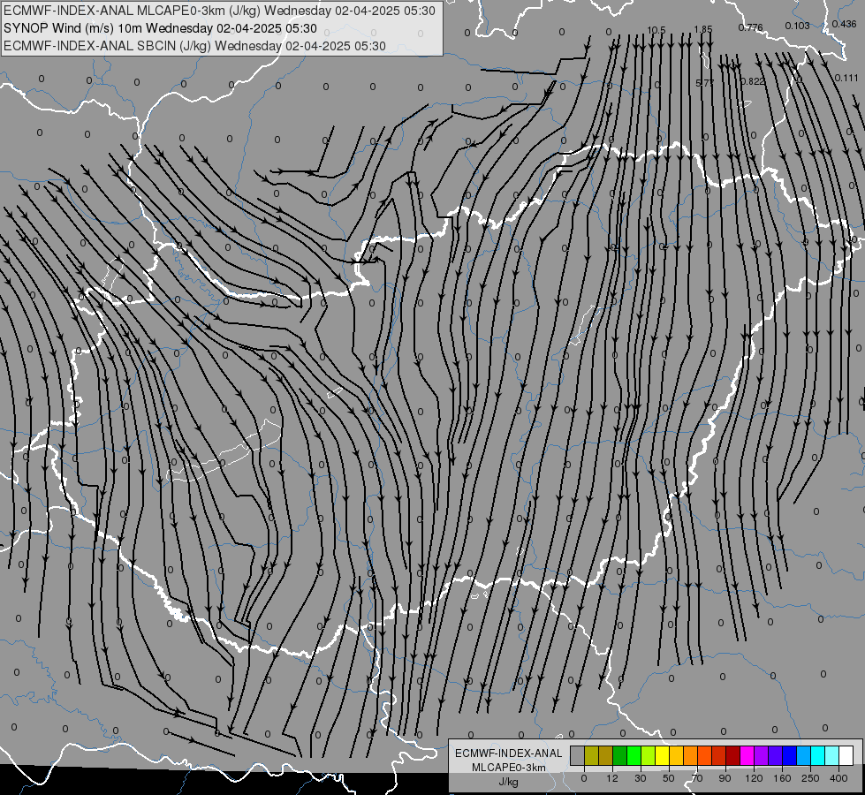
Task: Click the legend label ECMWF-INDEX-ANAL
Action: click(x=509, y=753)
